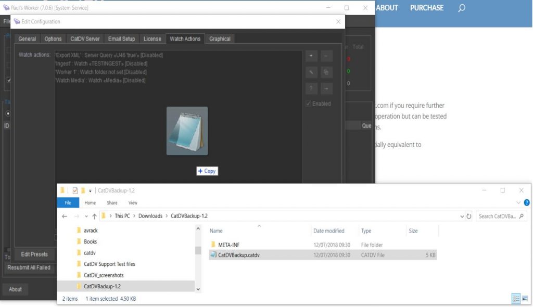Viewport: 533px width, 307px height.
Task: Click the notepad file thumbnail
Action: 187,131
